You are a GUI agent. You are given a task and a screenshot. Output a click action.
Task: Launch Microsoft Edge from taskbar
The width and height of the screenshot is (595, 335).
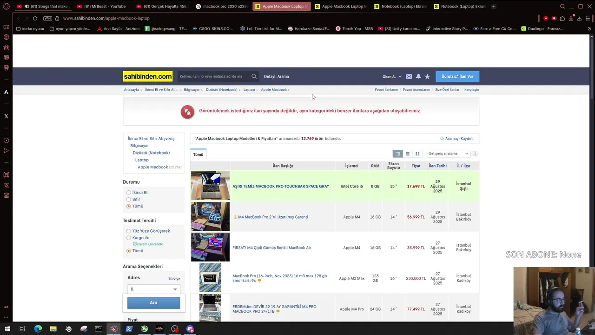[x=38, y=329]
